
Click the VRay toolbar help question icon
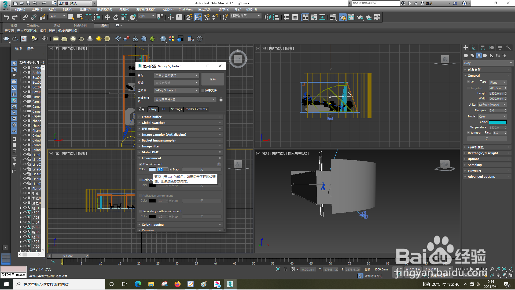click(200, 39)
